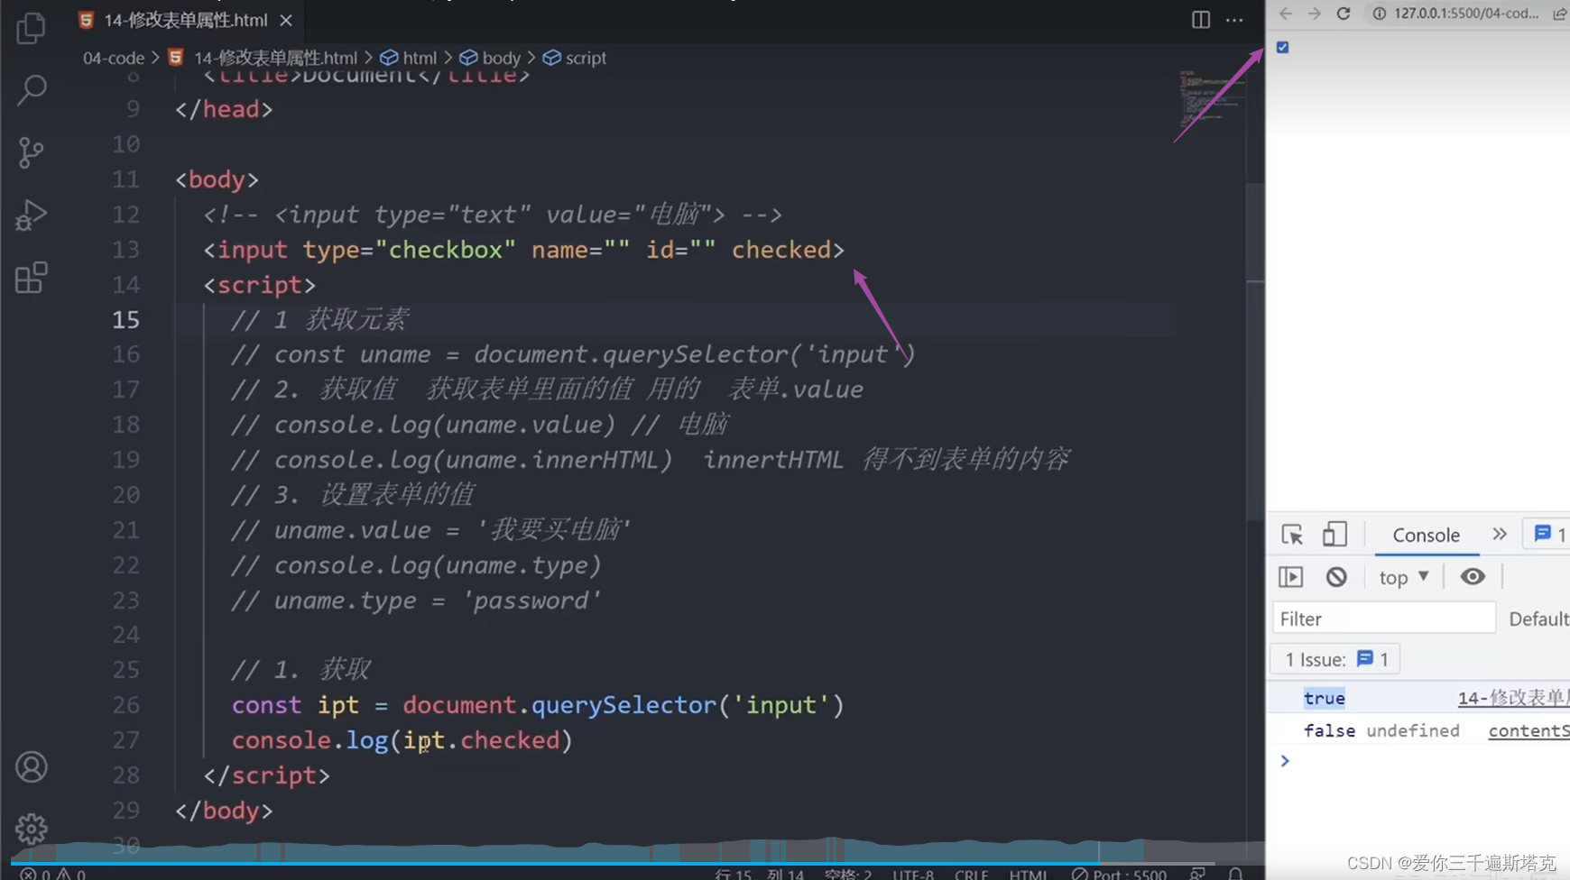This screenshot has height=880, width=1570.
Task: Click the console prompt arrow
Action: (x=1285, y=762)
